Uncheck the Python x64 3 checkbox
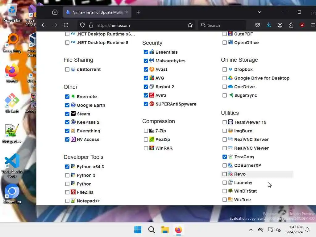Viewport: 316px width, 237px height. (x=67, y=167)
